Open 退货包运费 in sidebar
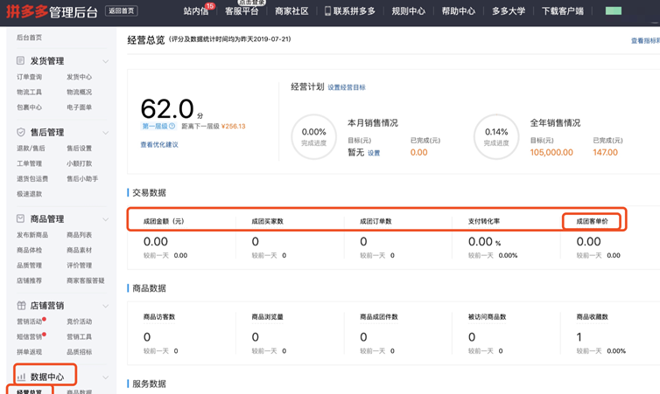This screenshot has height=394, width=660. click(32, 178)
